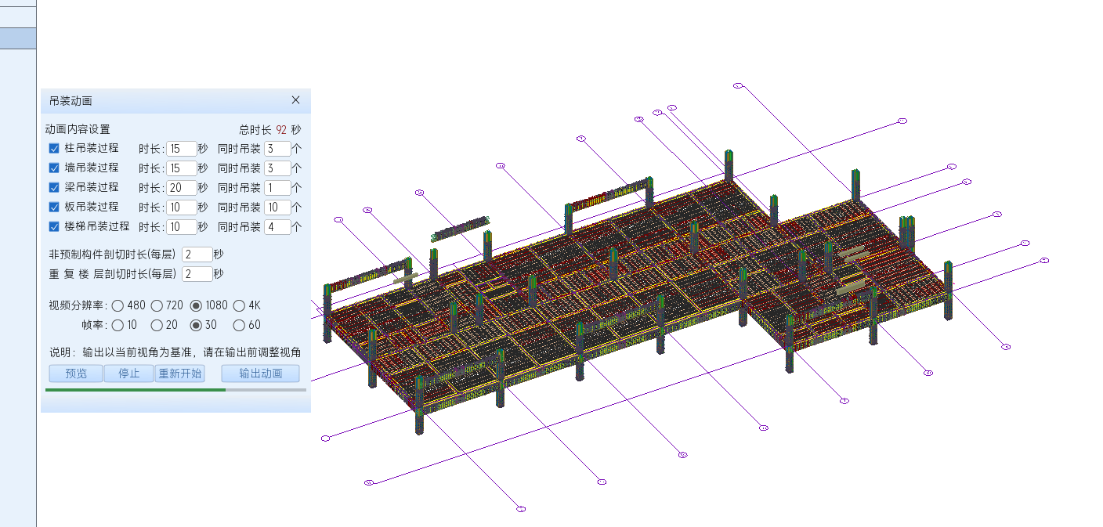Click the 板 simultaneous hoisting count field
The image size is (1103, 527).
[277, 208]
